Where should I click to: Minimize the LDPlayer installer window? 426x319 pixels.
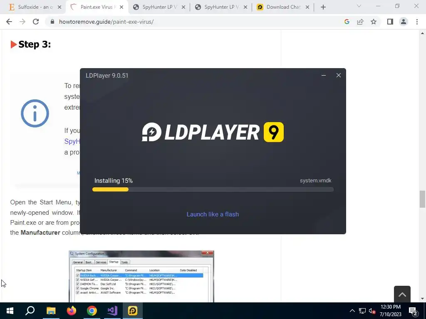click(x=324, y=76)
